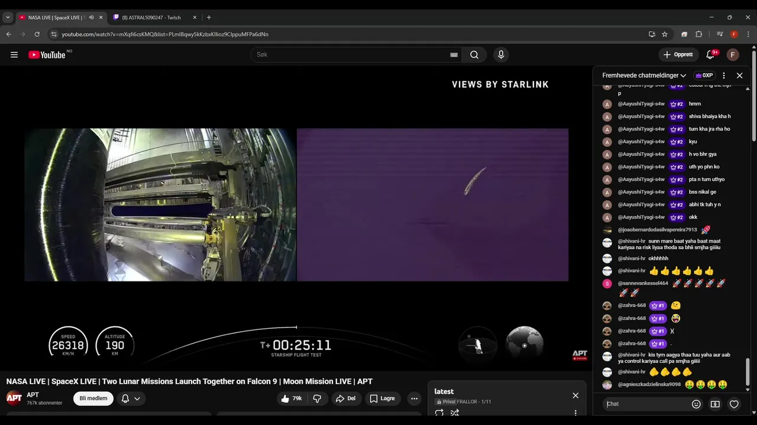Mute the NASA LIVE tab audio
757x425 pixels.
coord(91,18)
